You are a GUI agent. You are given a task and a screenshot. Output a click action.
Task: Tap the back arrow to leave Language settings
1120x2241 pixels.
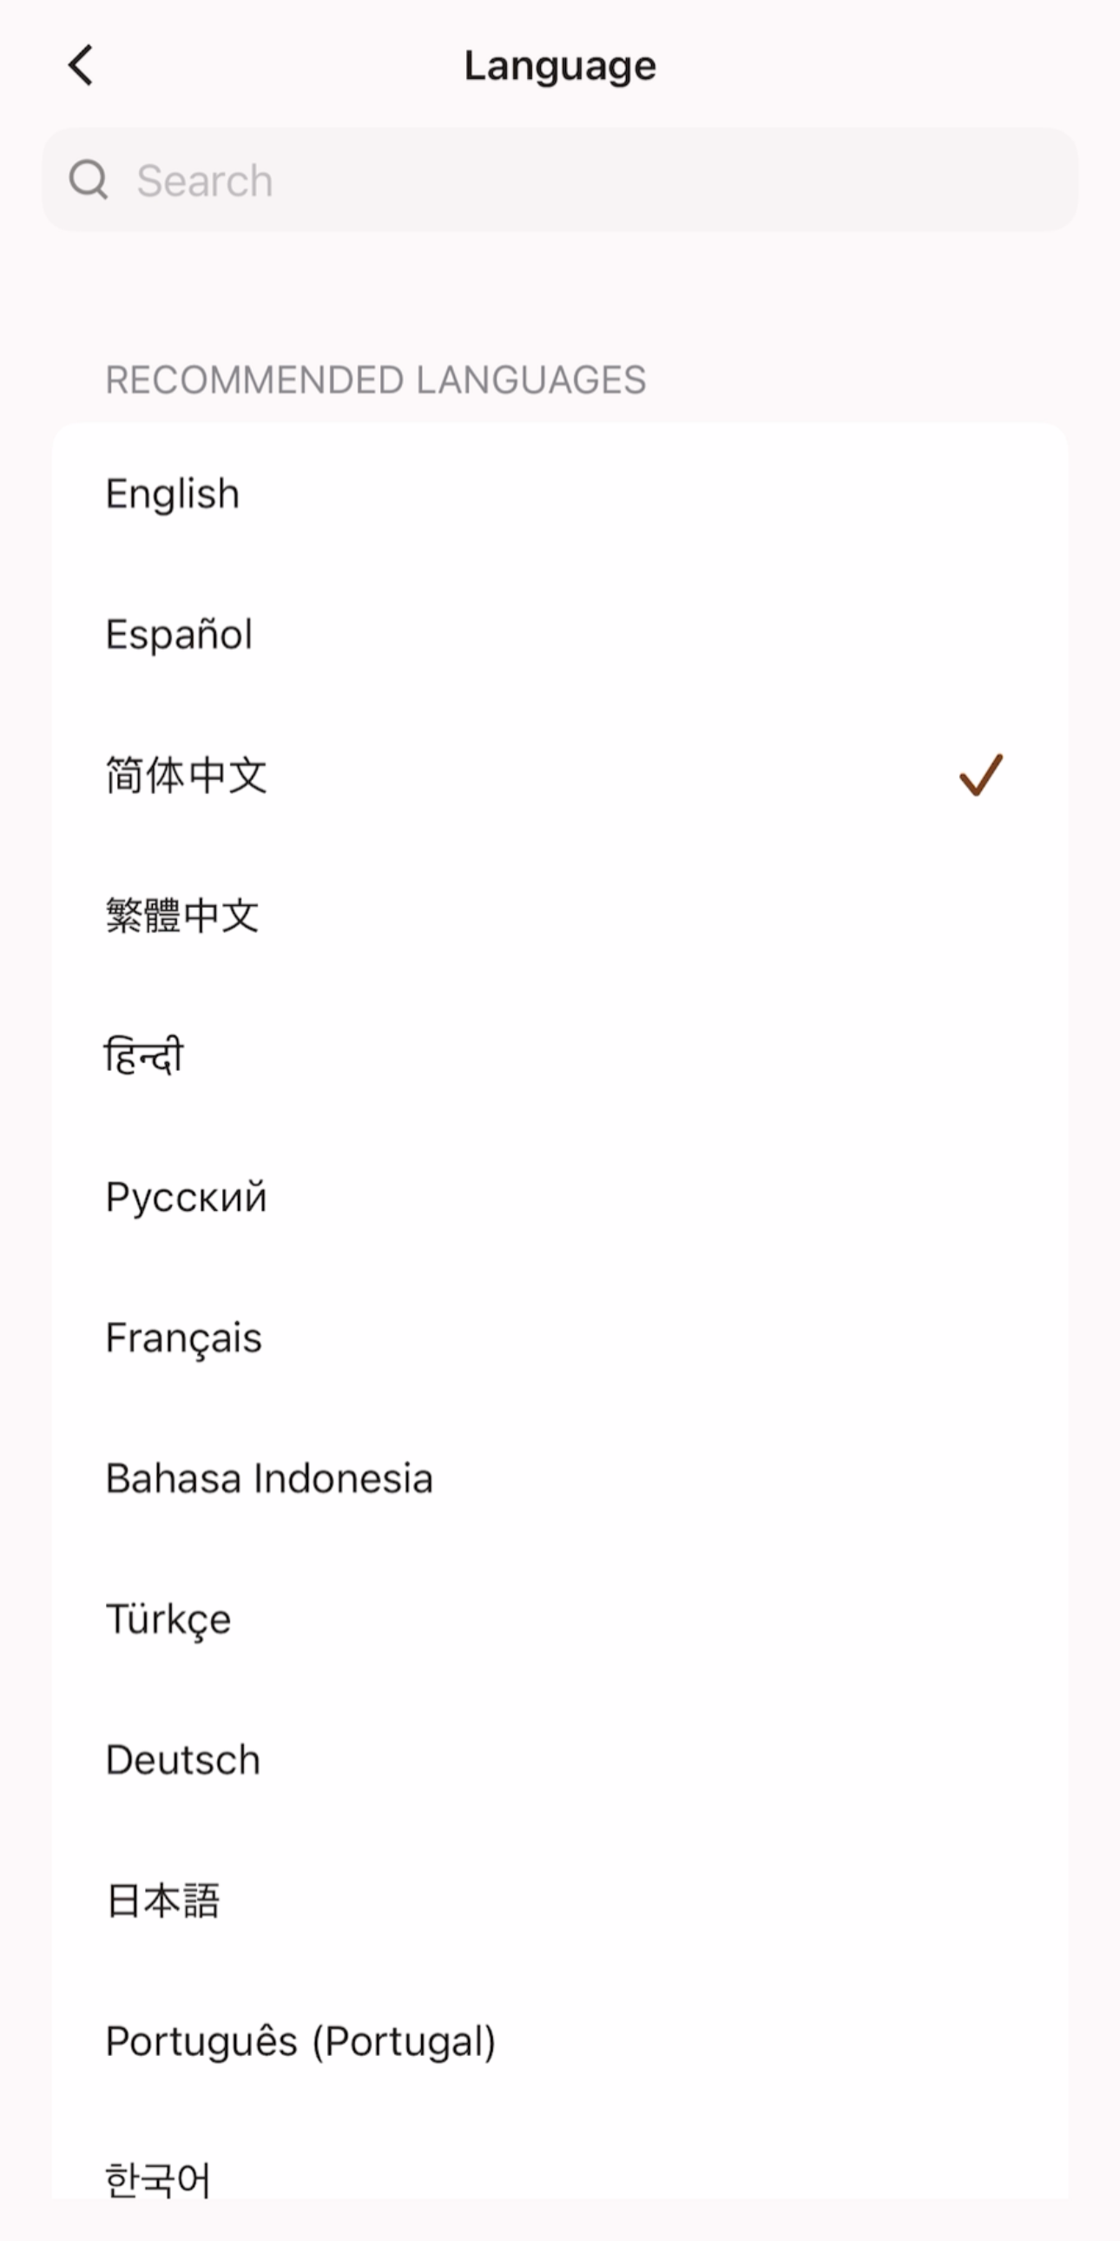tap(81, 64)
